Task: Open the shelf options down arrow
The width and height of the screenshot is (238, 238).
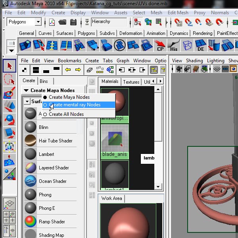Action: (x=12, y=50)
